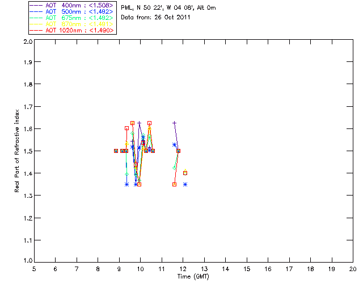Click the earliest data point before 9 GMT
This screenshot has width=363, height=291.
(116, 151)
